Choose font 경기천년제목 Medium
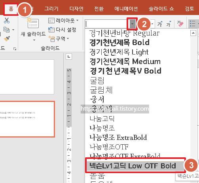The height and width of the screenshot is (183, 199). 125,61
